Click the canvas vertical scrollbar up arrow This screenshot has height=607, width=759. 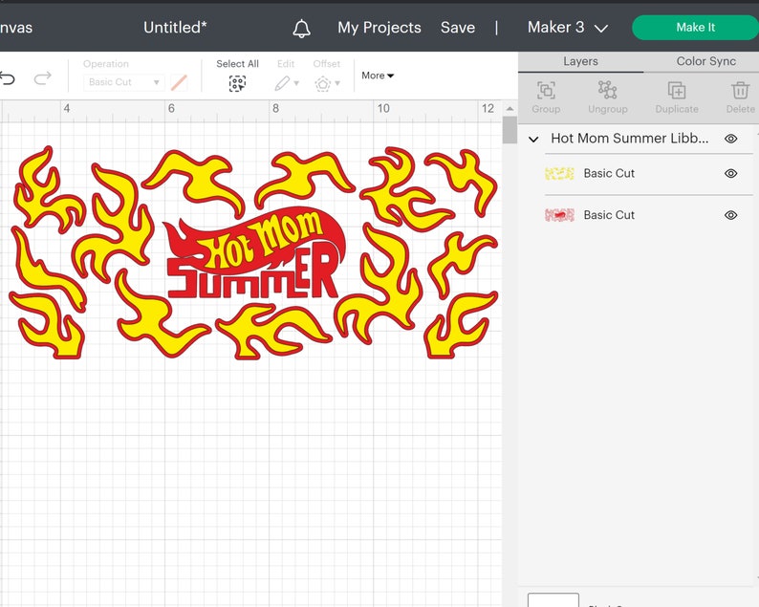coord(510,109)
